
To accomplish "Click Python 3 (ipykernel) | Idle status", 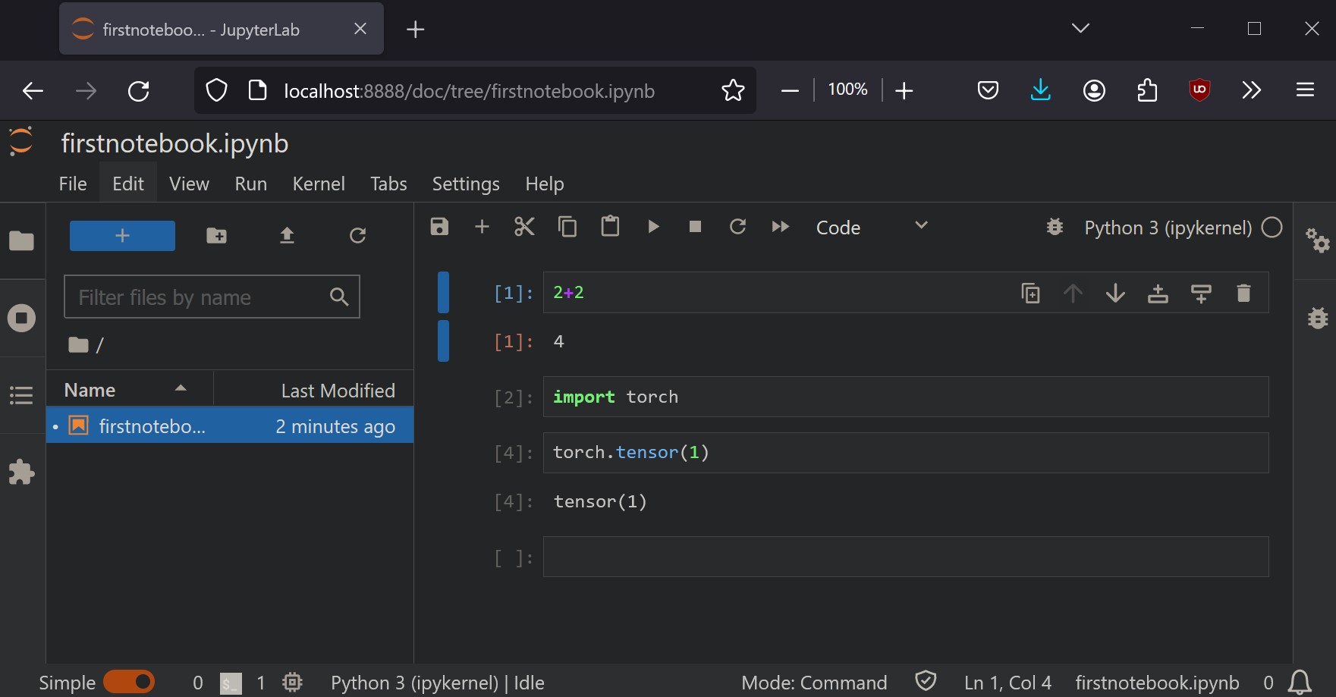I will [x=438, y=683].
